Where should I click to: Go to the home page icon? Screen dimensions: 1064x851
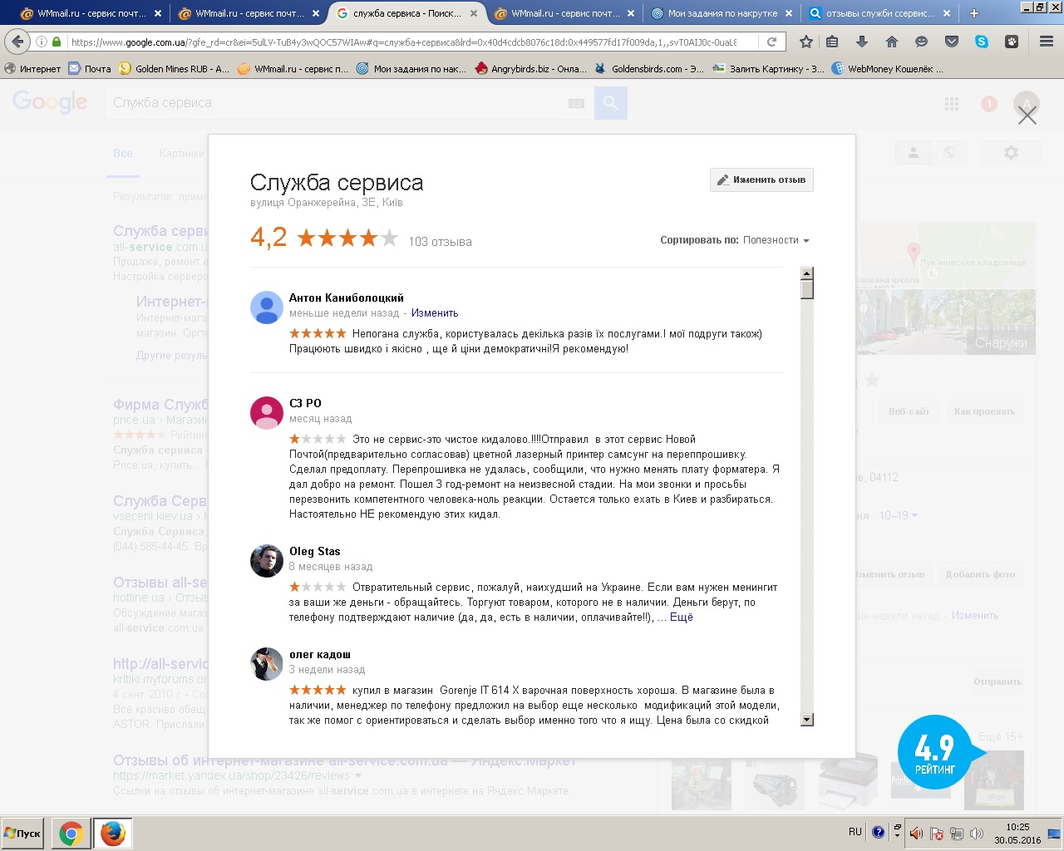point(892,42)
